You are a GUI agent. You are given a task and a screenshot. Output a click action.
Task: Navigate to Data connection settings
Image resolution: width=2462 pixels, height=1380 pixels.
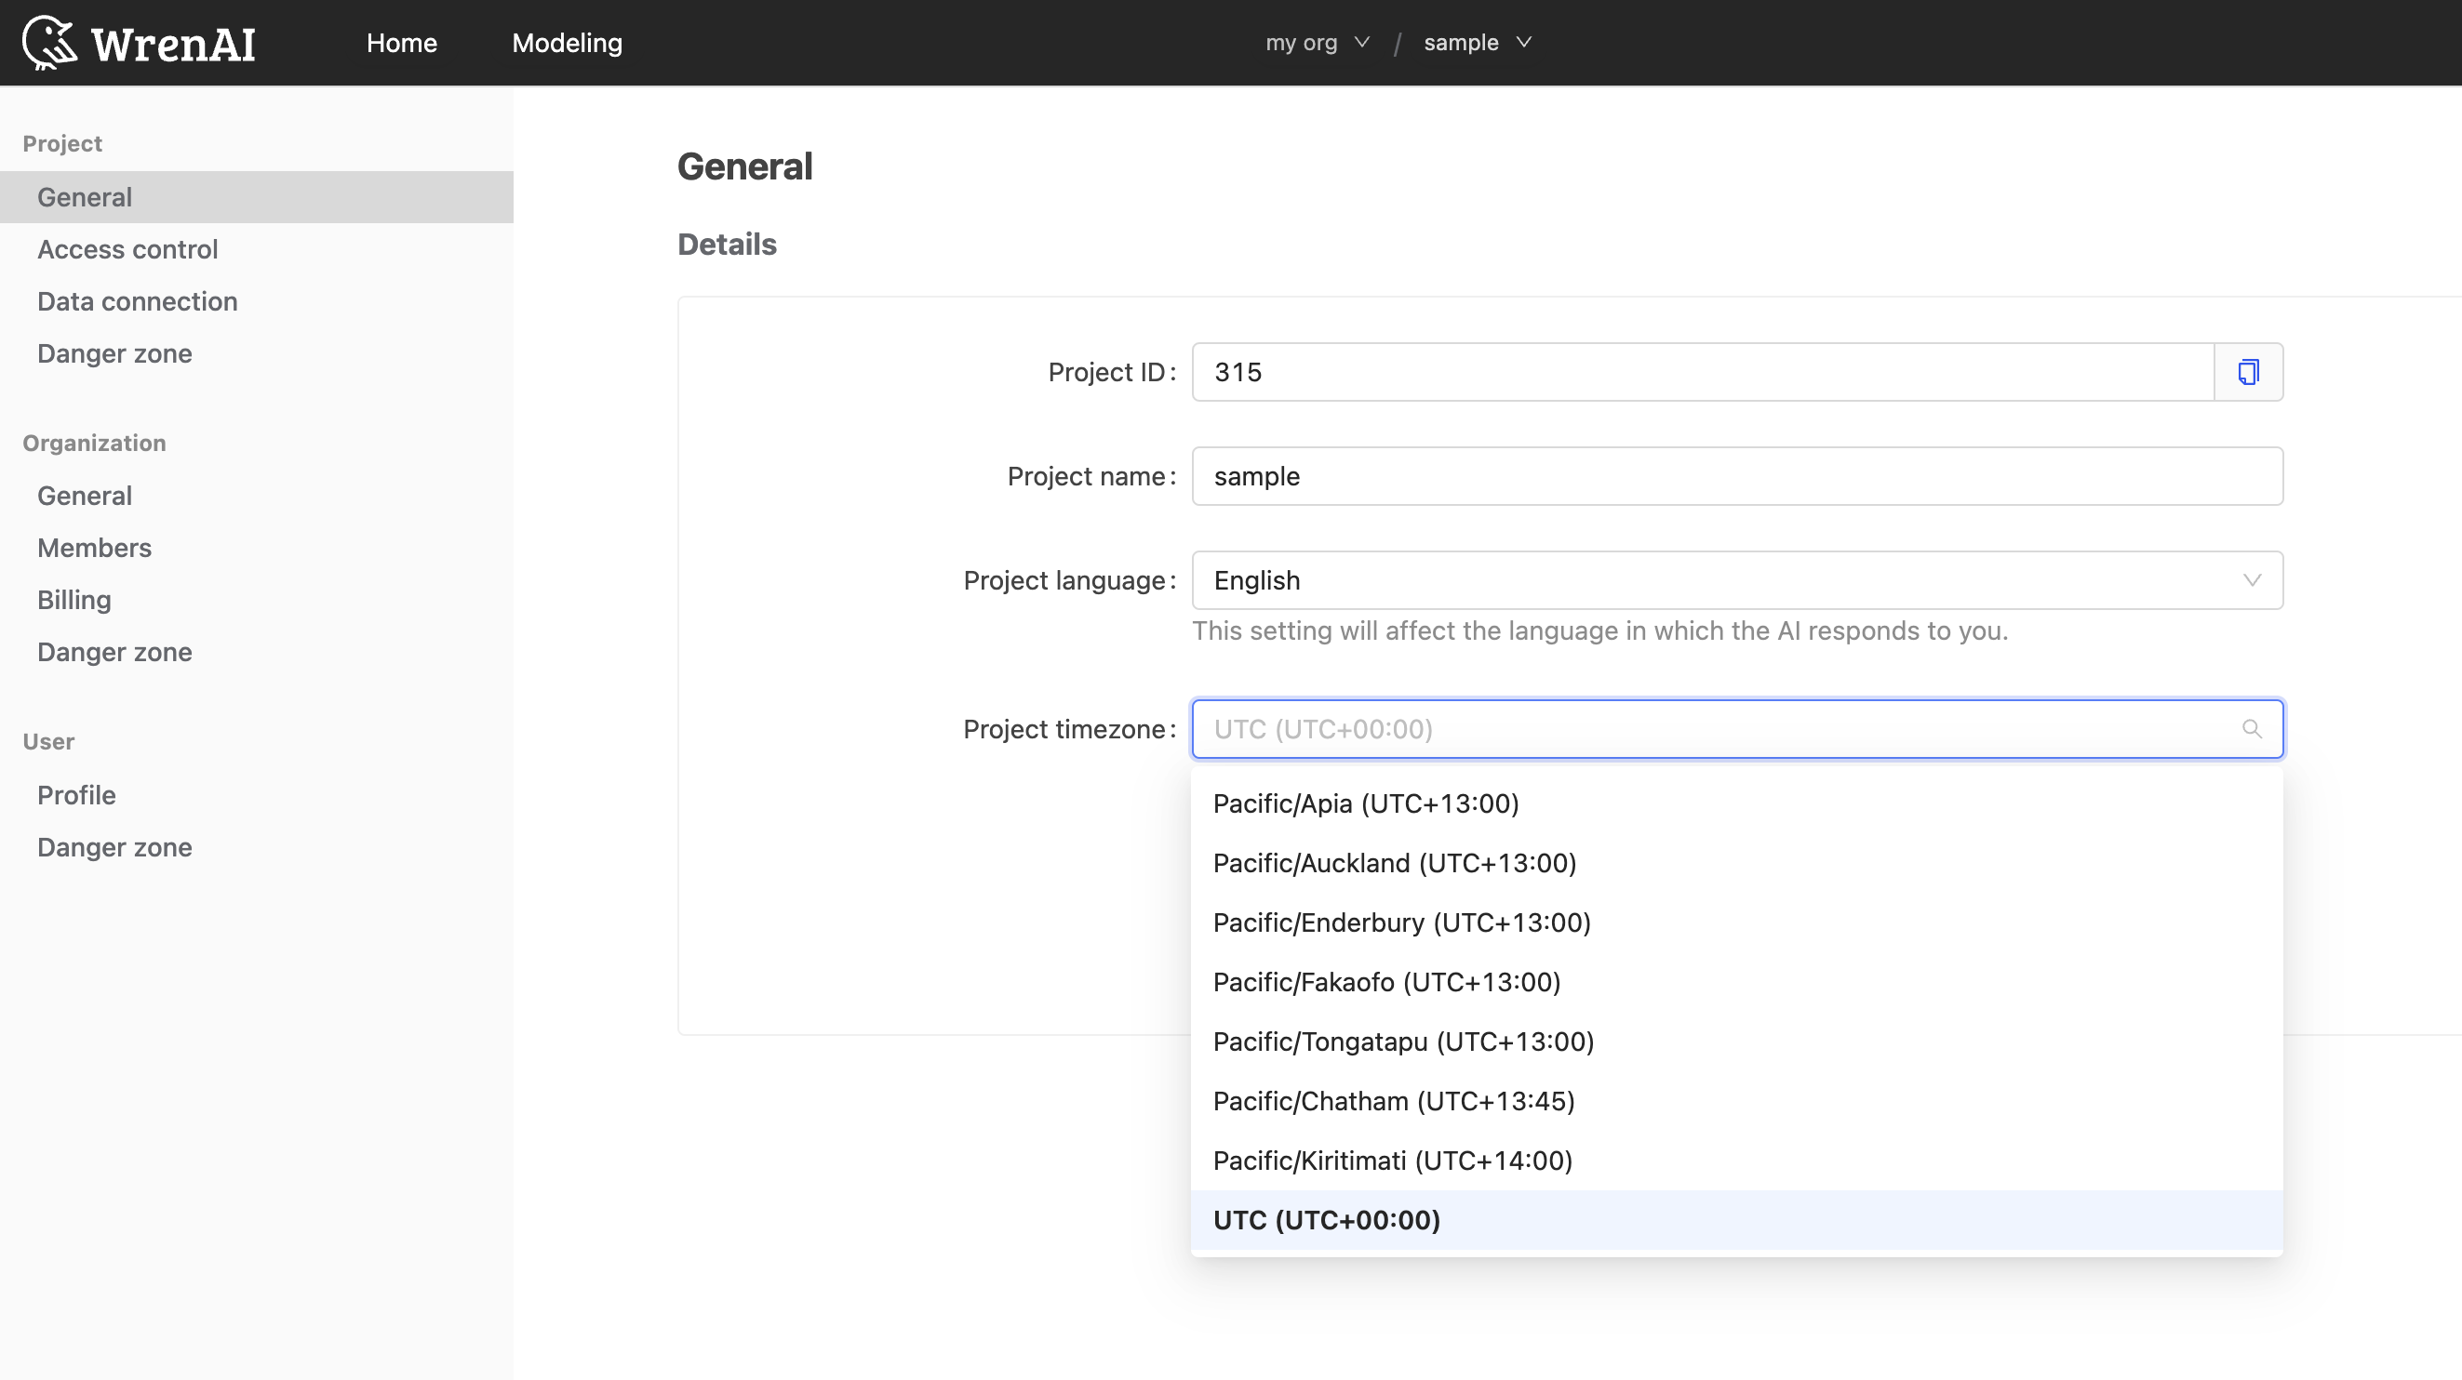[x=137, y=300]
